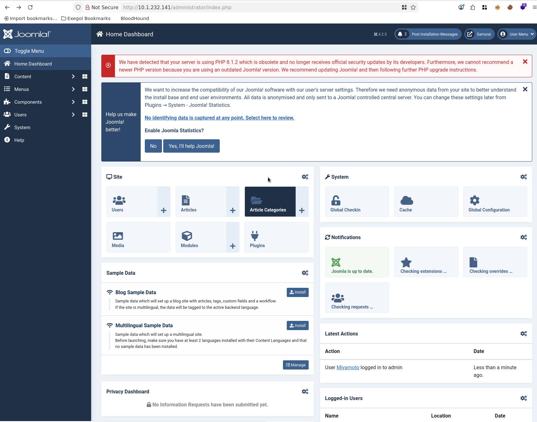Click Manage sample data button

(296, 365)
